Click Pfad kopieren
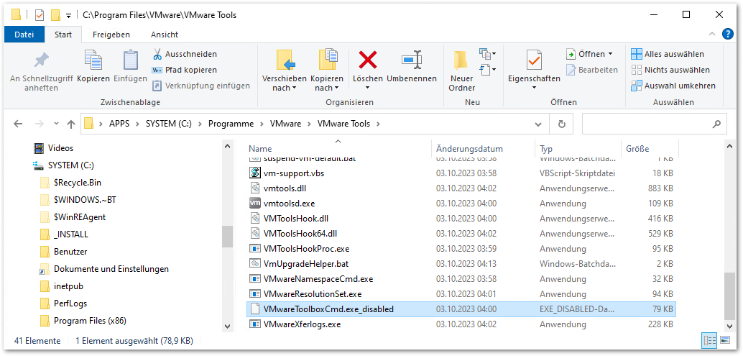 coord(185,70)
